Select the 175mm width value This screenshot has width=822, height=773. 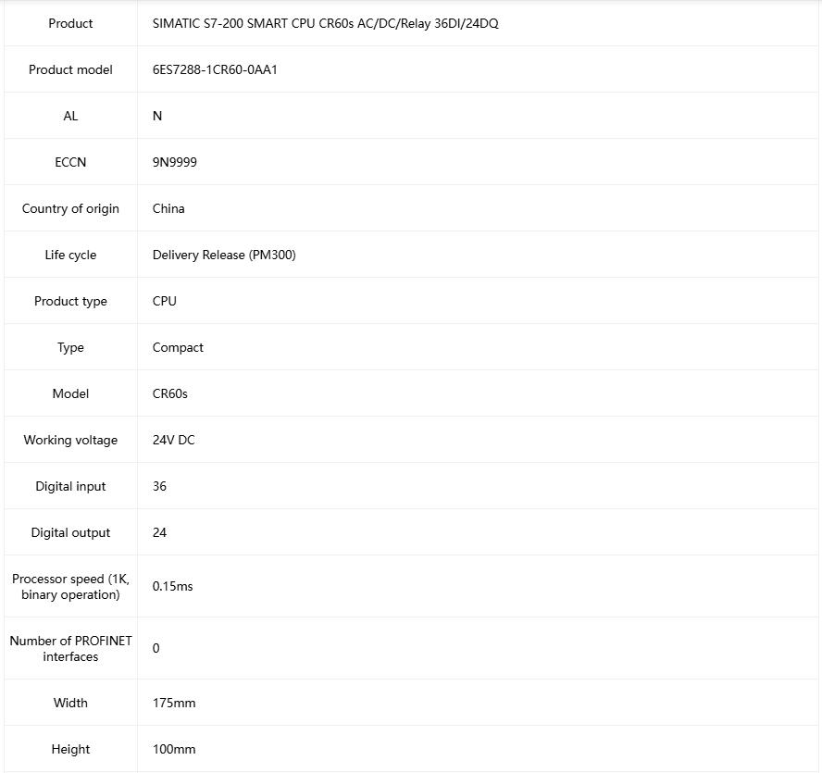(x=174, y=703)
